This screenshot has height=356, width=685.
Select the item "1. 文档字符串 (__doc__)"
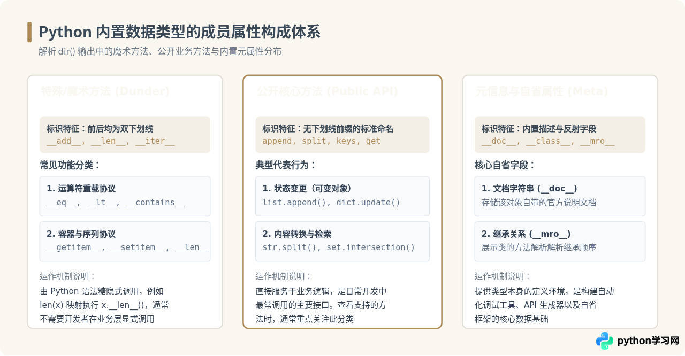click(x=529, y=189)
